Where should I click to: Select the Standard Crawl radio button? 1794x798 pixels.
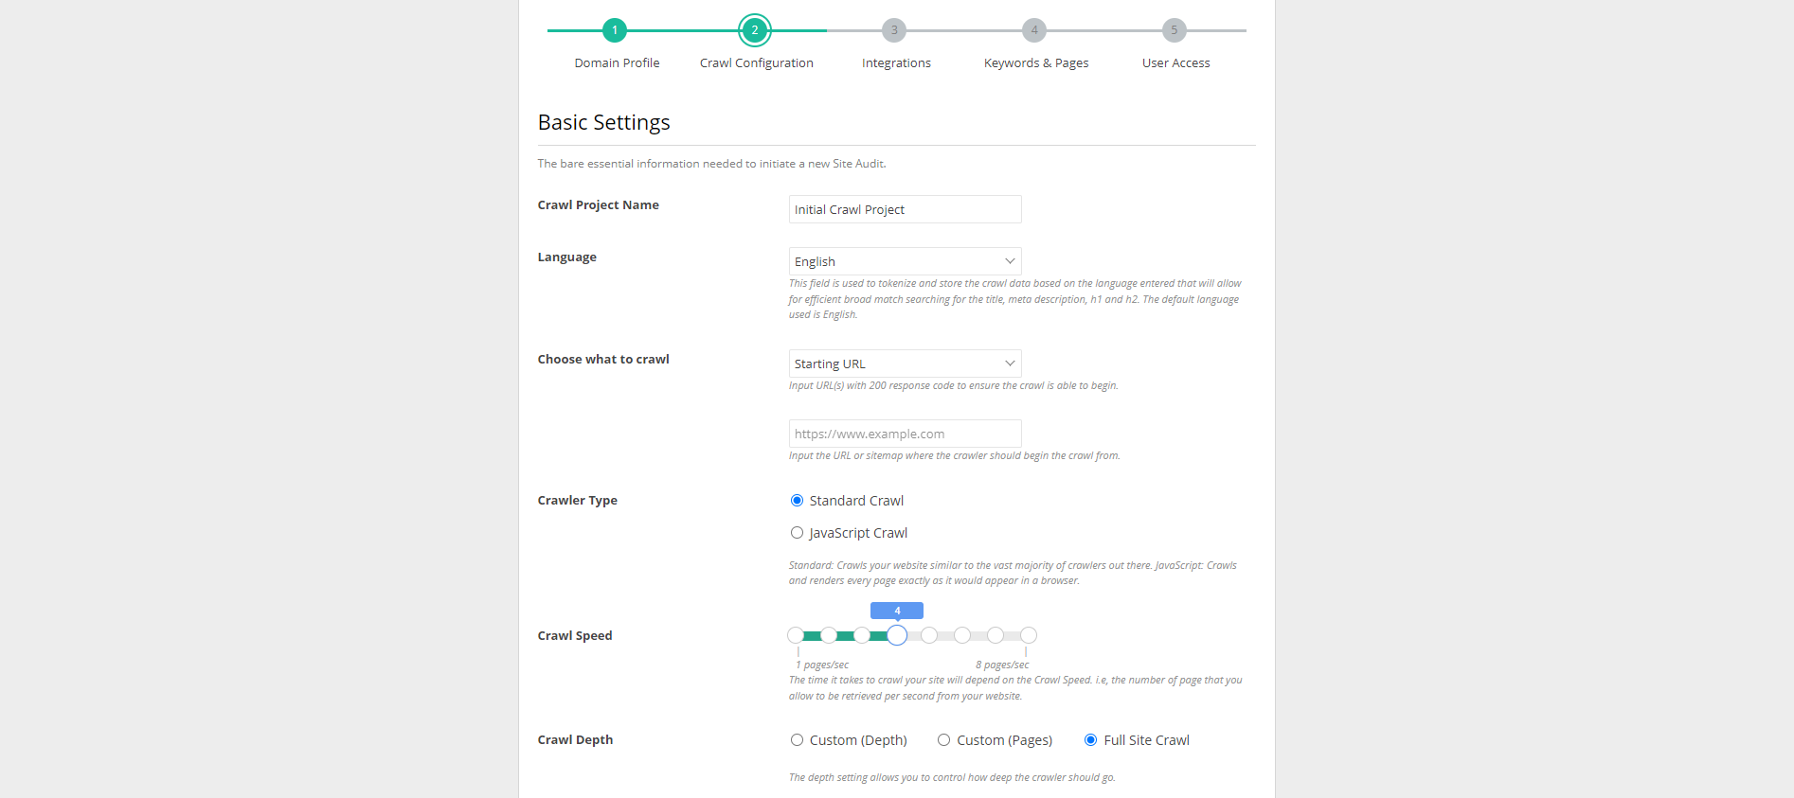[x=798, y=501]
